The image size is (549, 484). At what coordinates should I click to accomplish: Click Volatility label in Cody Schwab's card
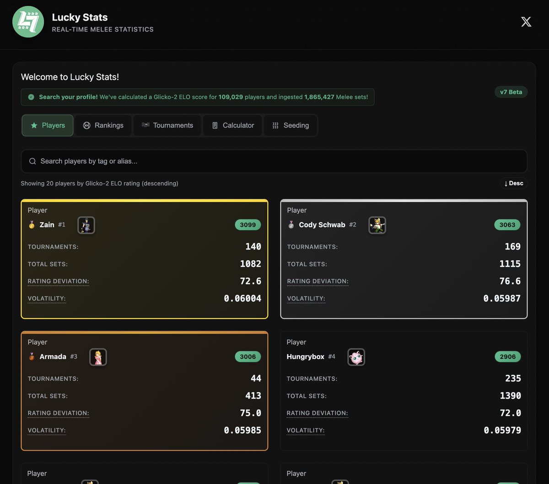pos(306,299)
